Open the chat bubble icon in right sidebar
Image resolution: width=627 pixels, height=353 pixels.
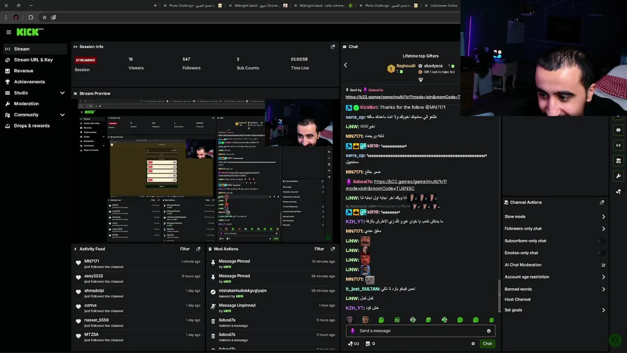[618, 130]
